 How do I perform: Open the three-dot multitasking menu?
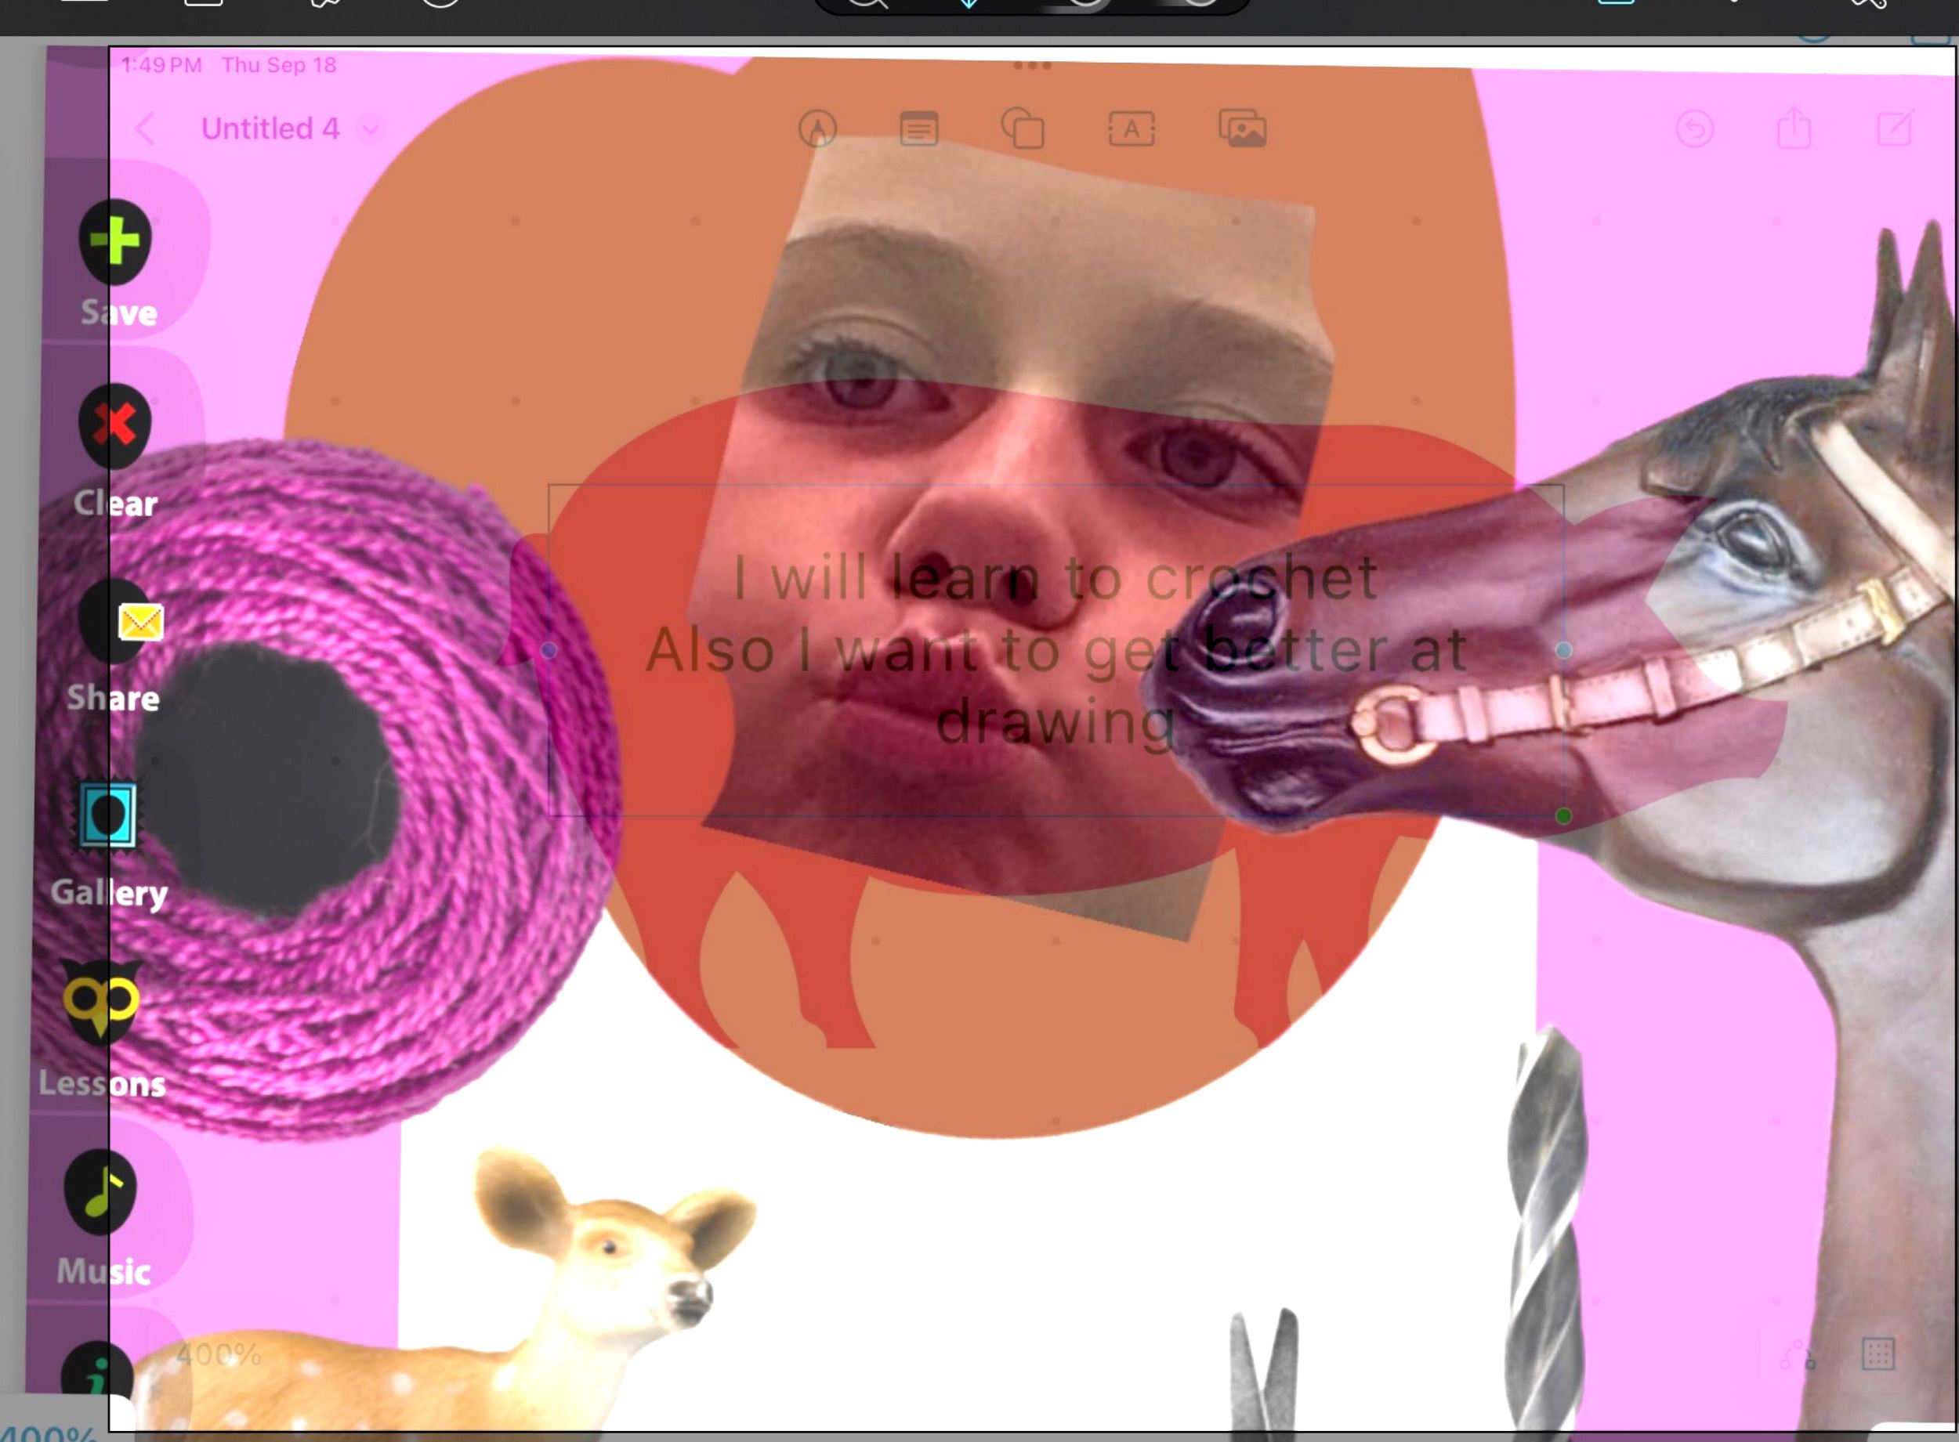1032,66
